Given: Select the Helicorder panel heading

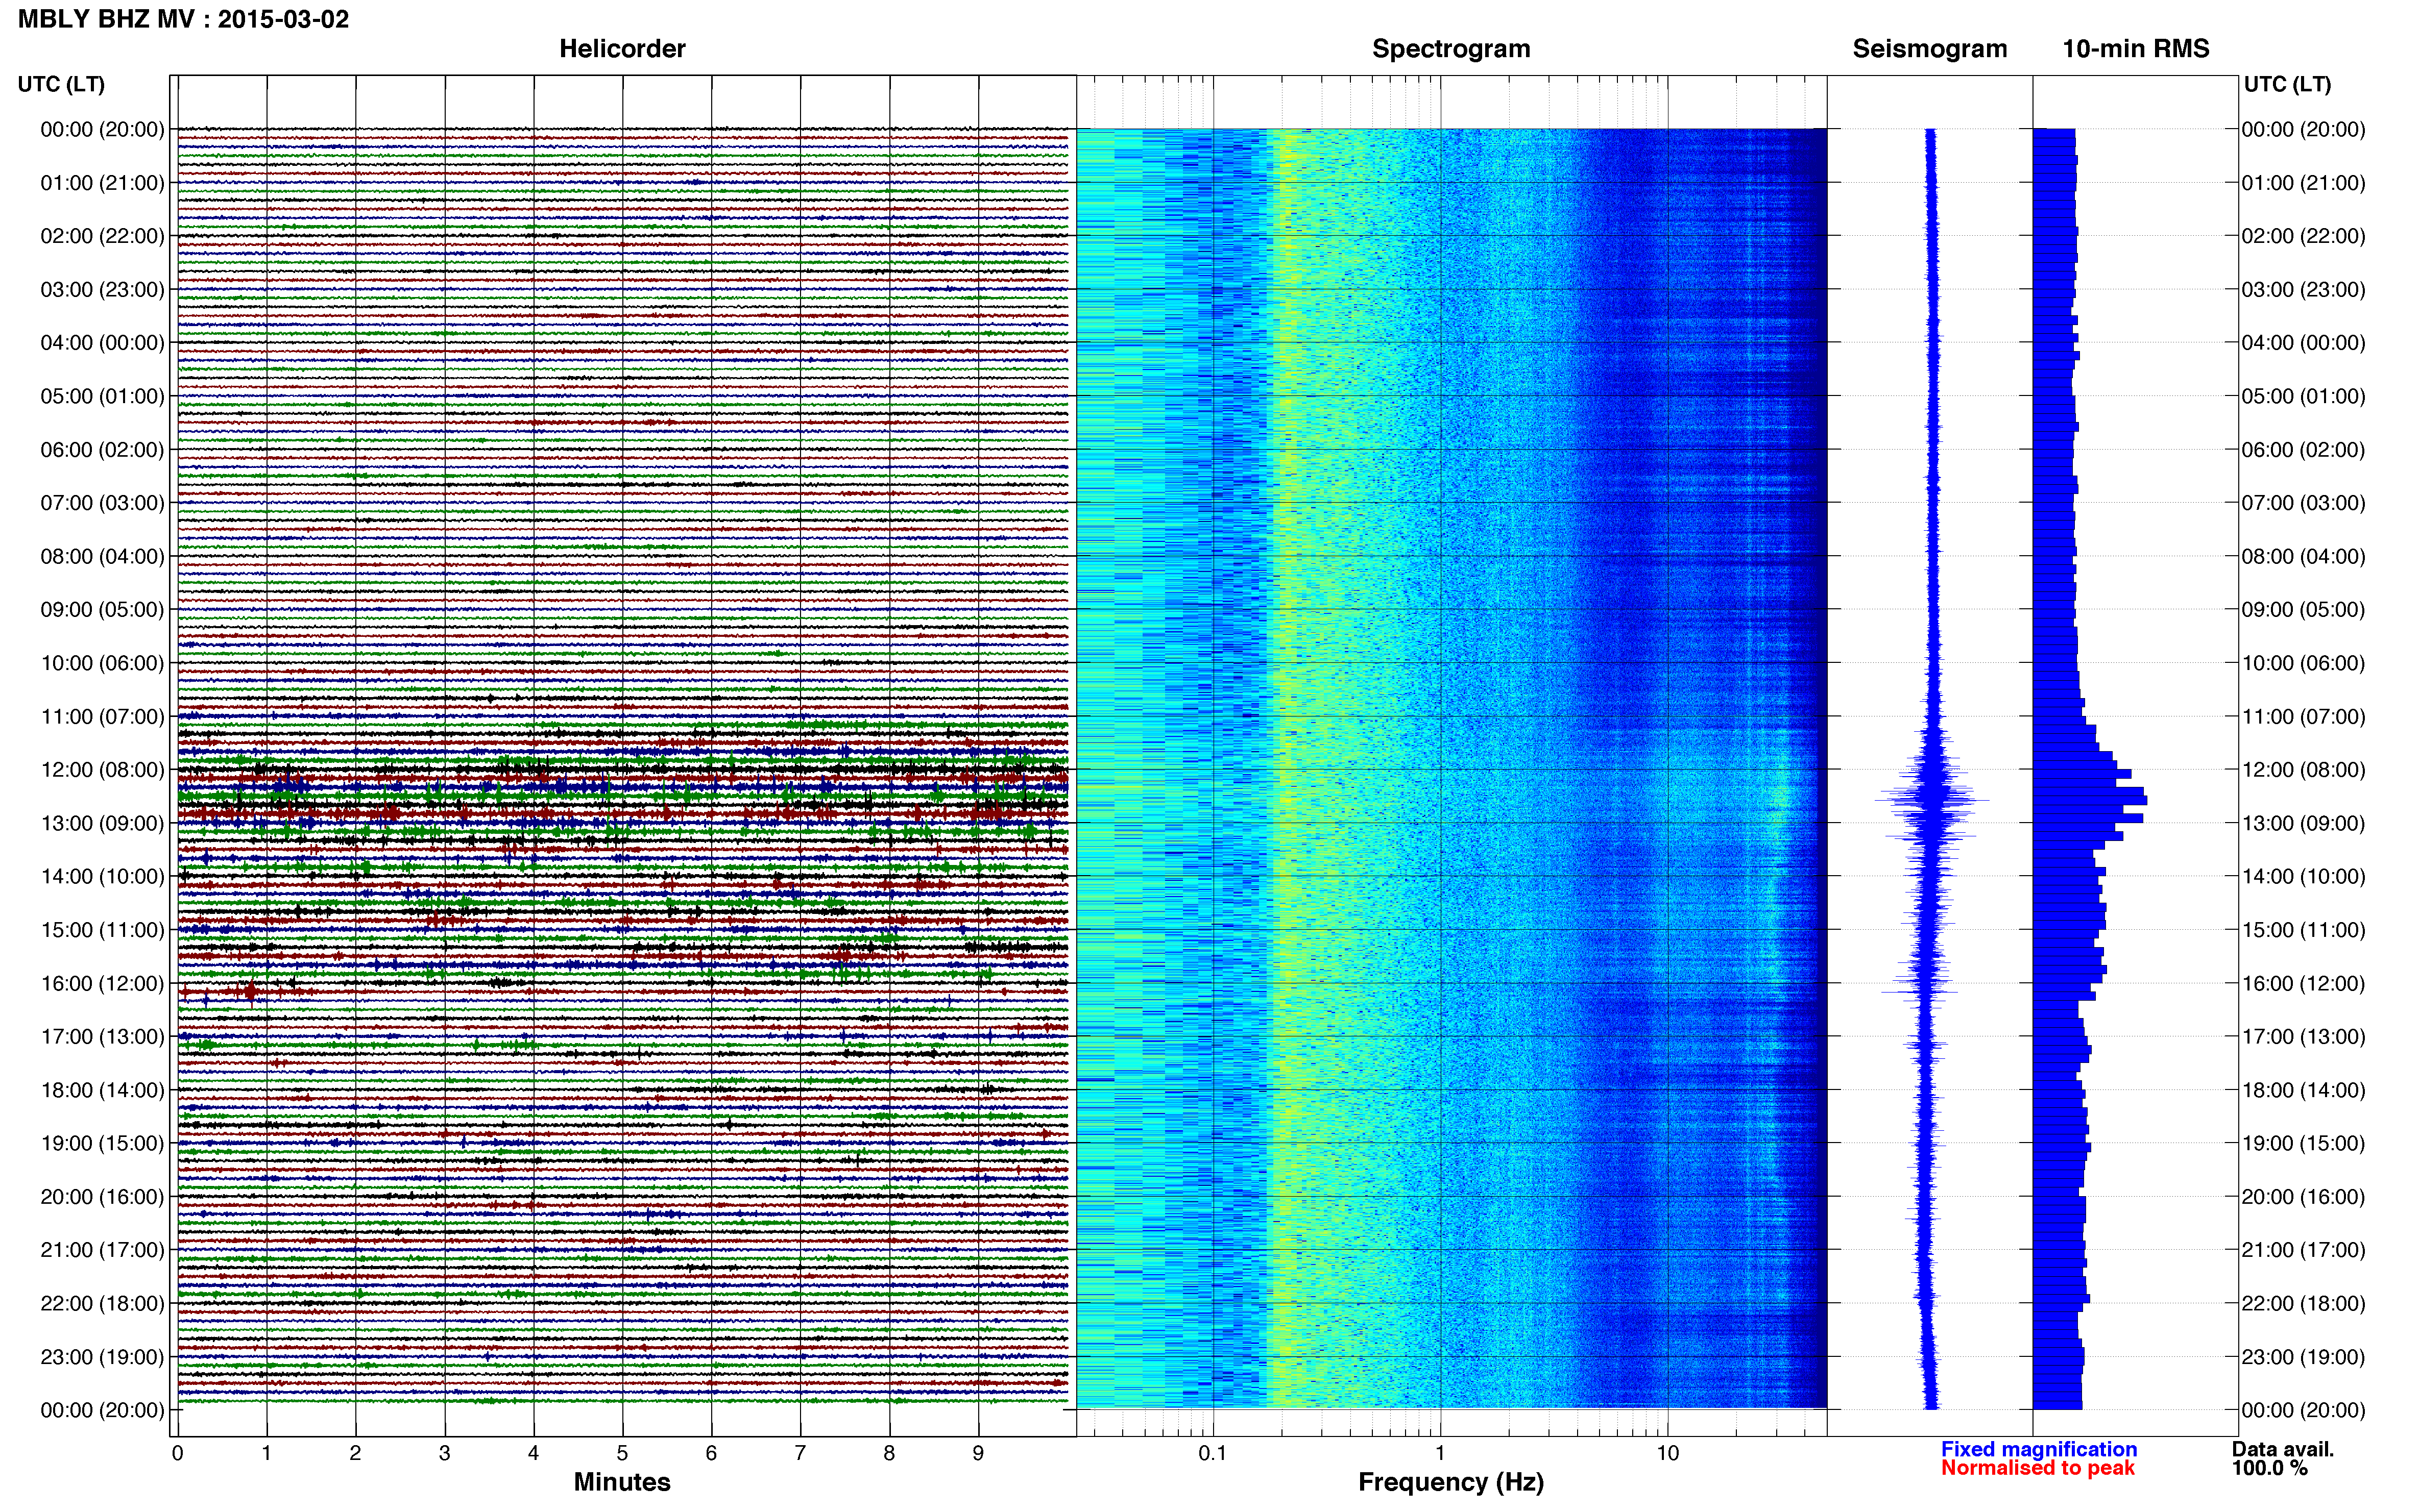Looking at the screenshot, I should 622,49.
